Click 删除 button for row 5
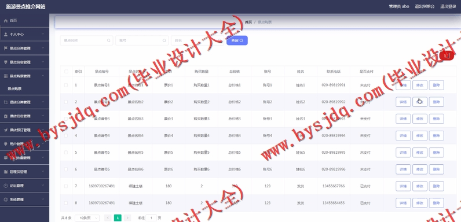Image resolution: width=461 pixels, height=222 pixels. [x=436, y=153]
